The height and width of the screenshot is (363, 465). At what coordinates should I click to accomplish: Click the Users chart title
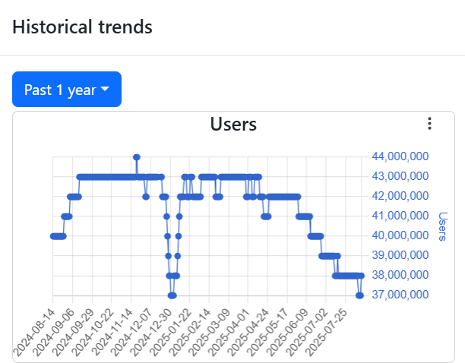point(233,124)
